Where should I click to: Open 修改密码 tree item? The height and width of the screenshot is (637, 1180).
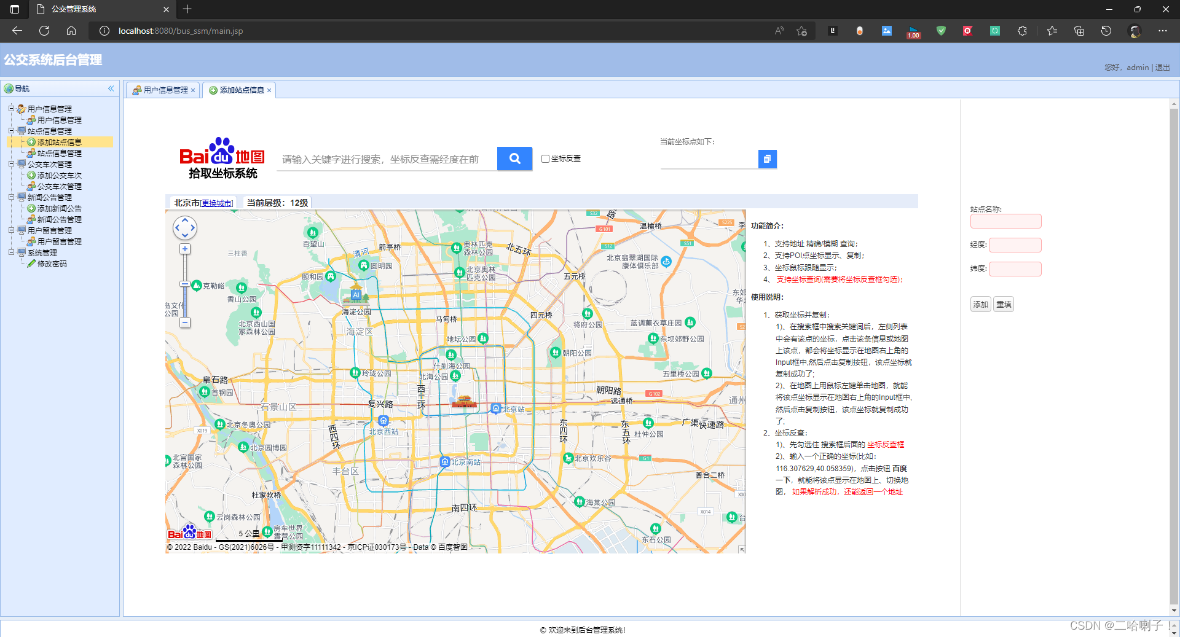point(52,264)
